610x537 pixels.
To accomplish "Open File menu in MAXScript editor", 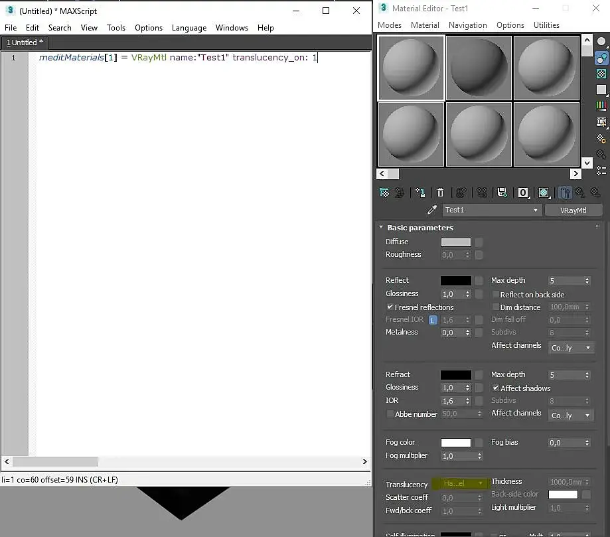I will pos(11,28).
